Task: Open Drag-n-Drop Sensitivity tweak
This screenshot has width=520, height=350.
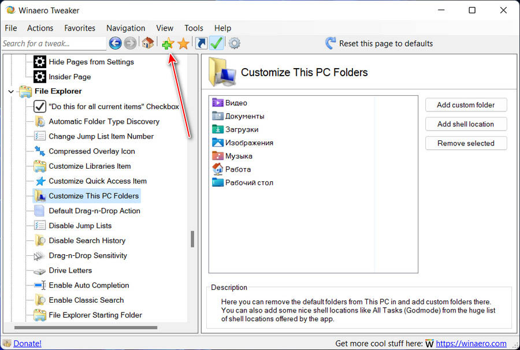Action: point(88,255)
